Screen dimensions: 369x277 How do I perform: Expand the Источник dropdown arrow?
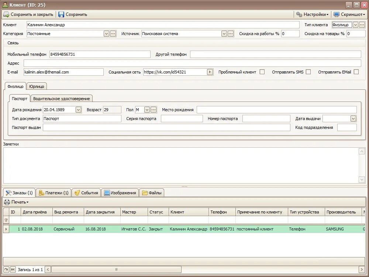coord(224,34)
